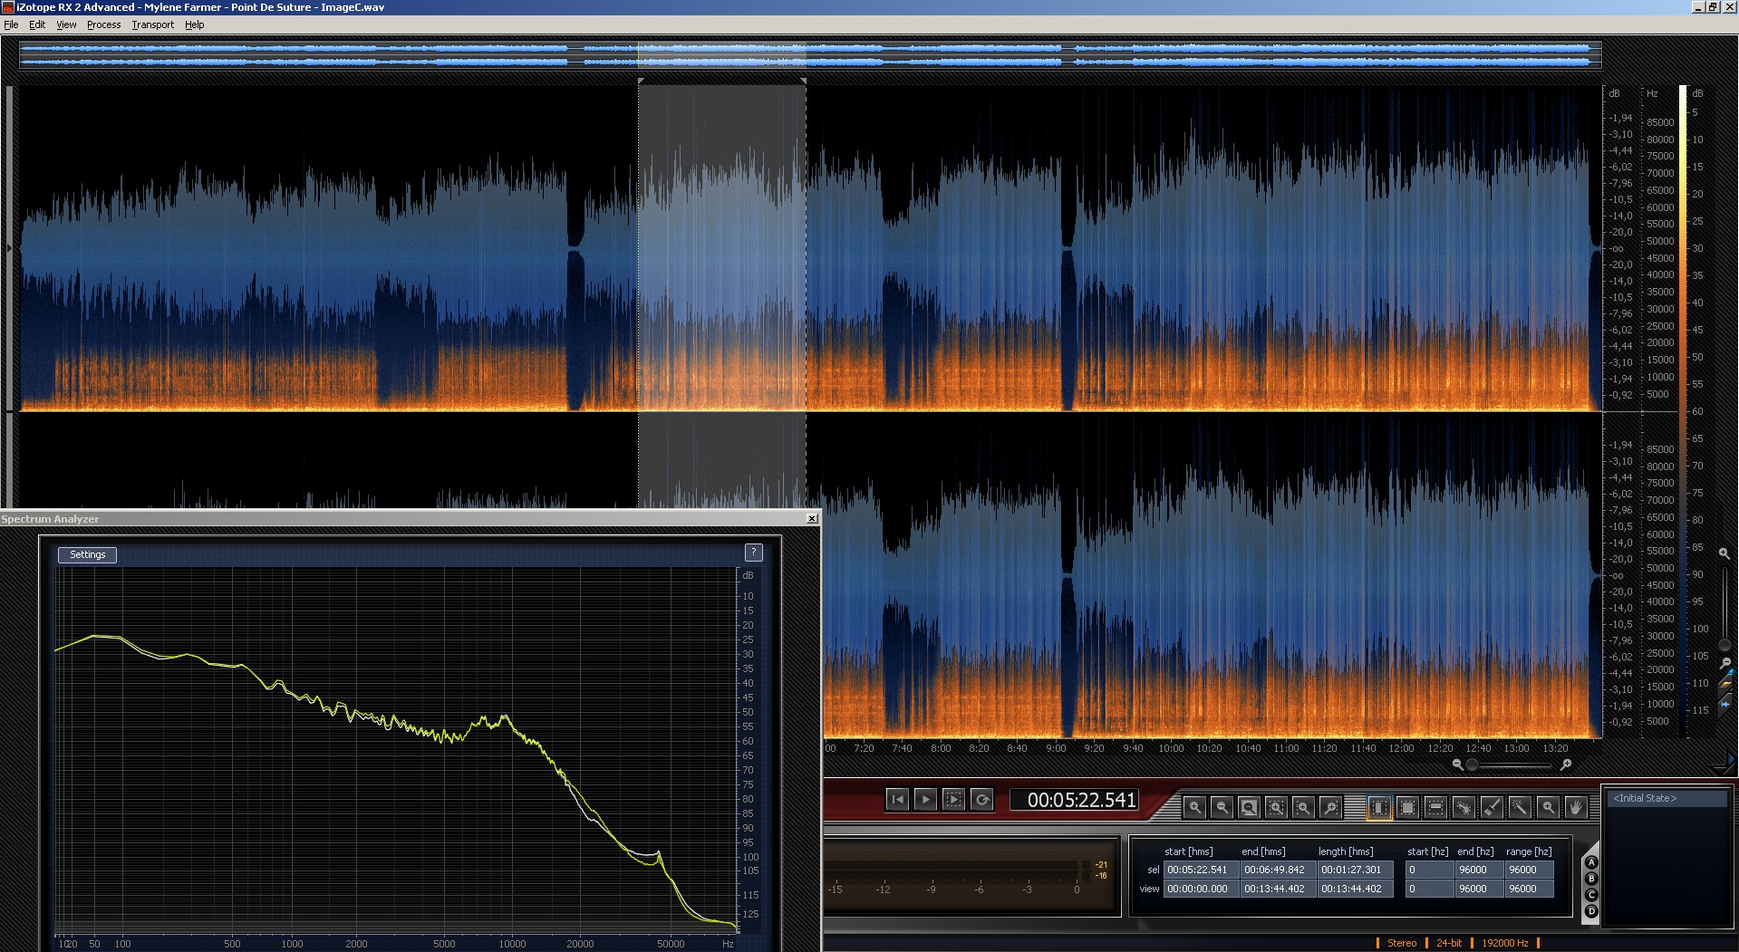1739x952 pixels.
Task: Click the selection start Hz field
Action: coord(1428,870)
